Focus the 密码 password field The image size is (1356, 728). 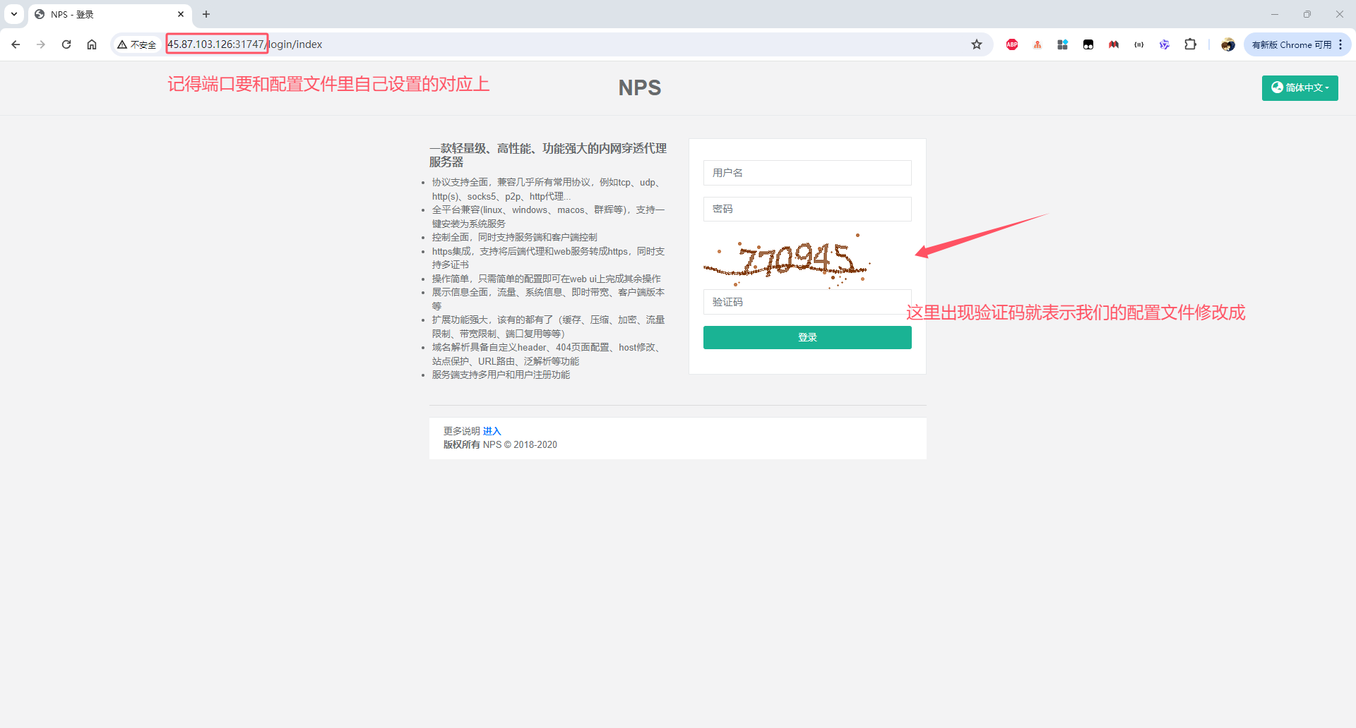coord(807,210)
